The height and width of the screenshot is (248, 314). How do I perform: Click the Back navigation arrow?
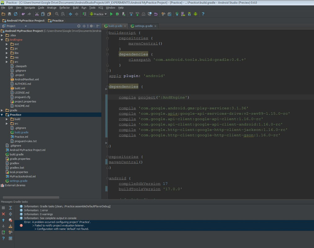(x=70, y=14)
